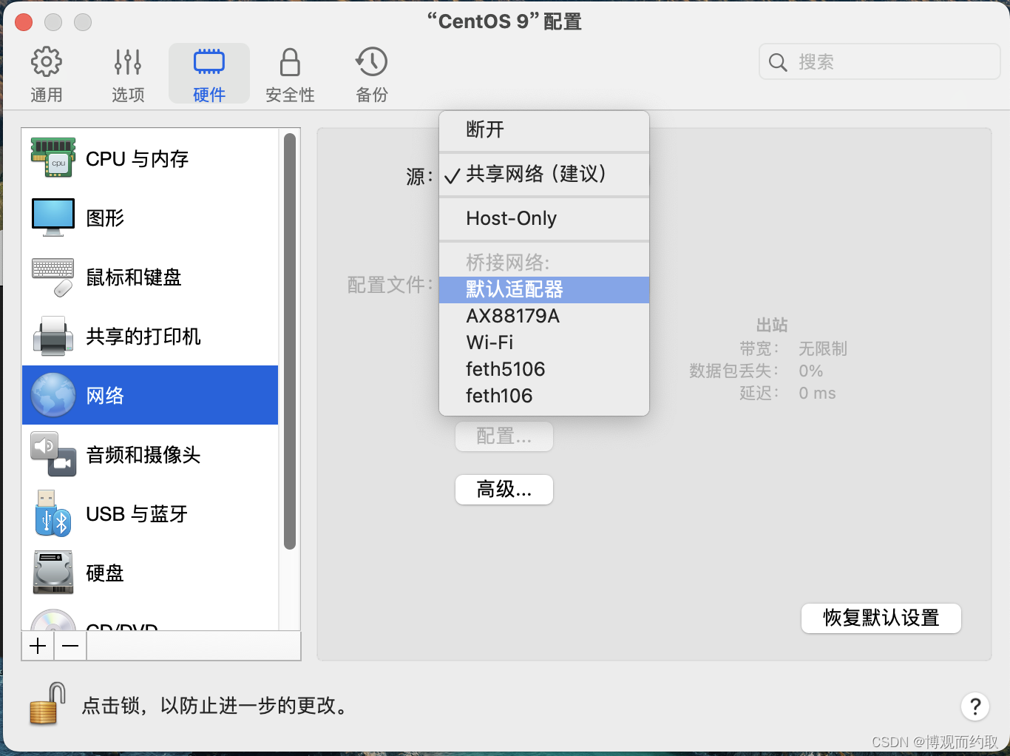This screenshot has width=1010, height=756.
Task: Click into the 搜索 search field
Action: coord(880,62)
